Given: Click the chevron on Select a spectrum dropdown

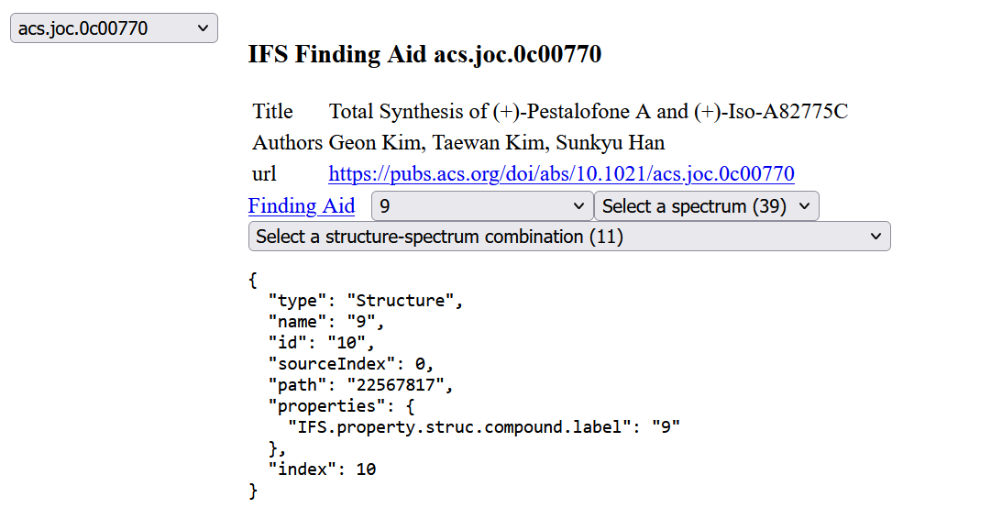Looking at the screenshot, I should (x=805, y=206).
